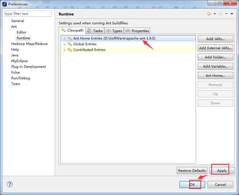
Task: Confirm the preferences with OK
Action: [x=192, y=184]
